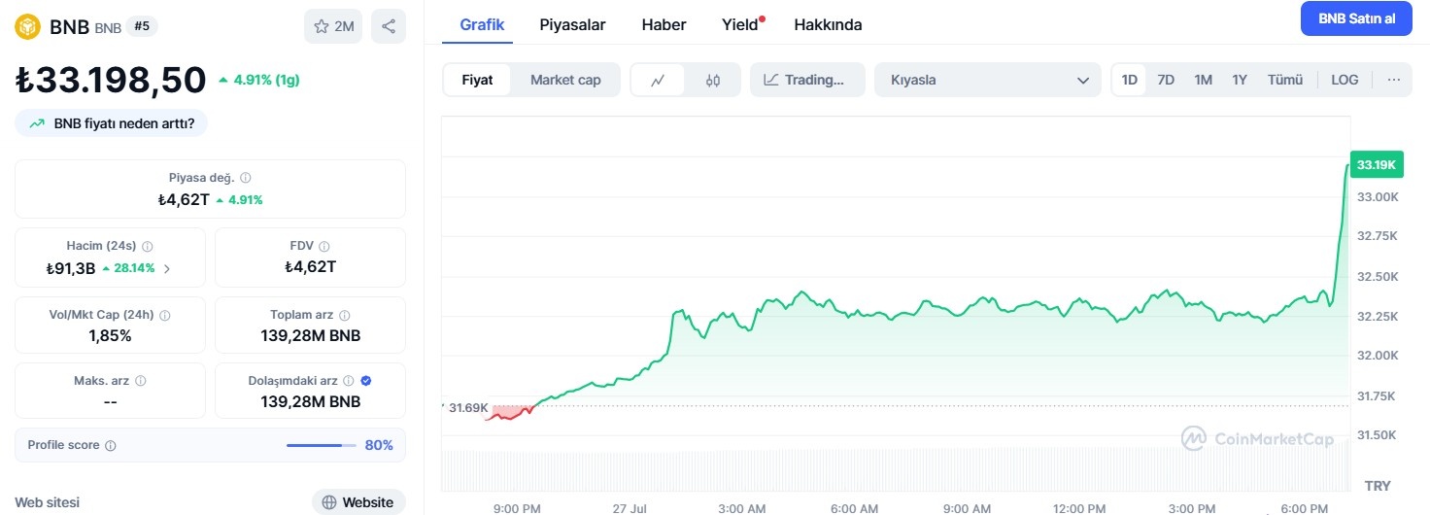Viewport: 1430px width, 515px height.
Task: Expand Hacim (24s) details chevron
Action: (166, 269)
